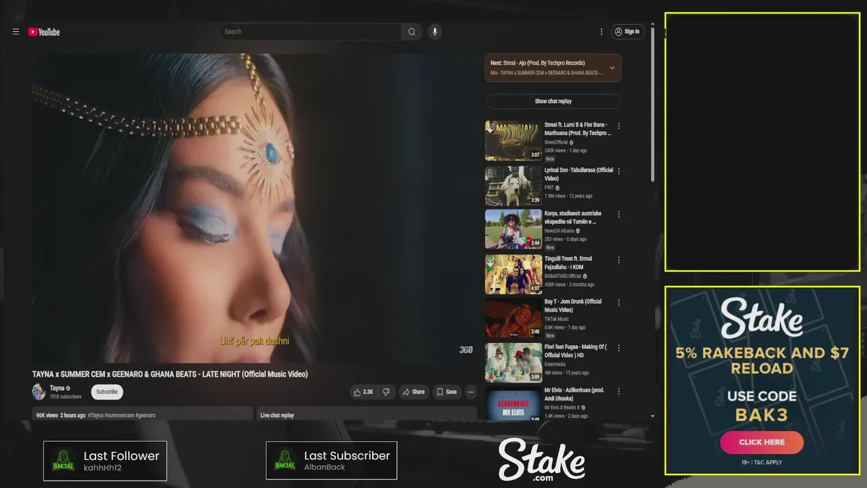Click the video title text
The width and height of the screenshot is (867, 488).
pyautogui.click(x=170, y=374)
